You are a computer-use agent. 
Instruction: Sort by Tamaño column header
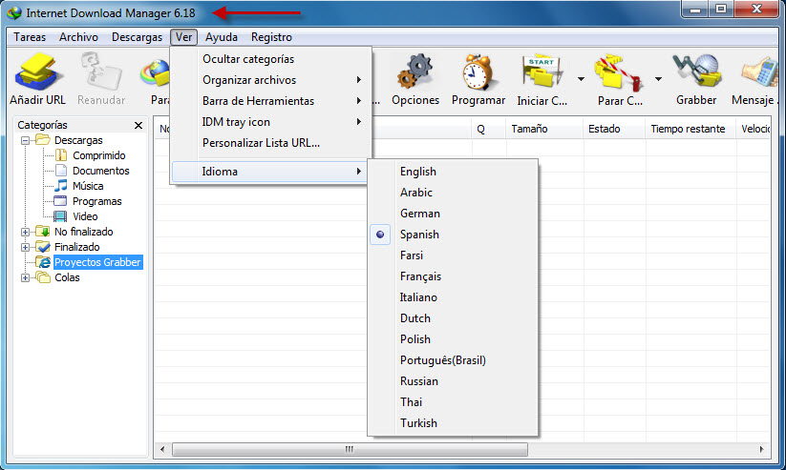[x=544, y=129]
